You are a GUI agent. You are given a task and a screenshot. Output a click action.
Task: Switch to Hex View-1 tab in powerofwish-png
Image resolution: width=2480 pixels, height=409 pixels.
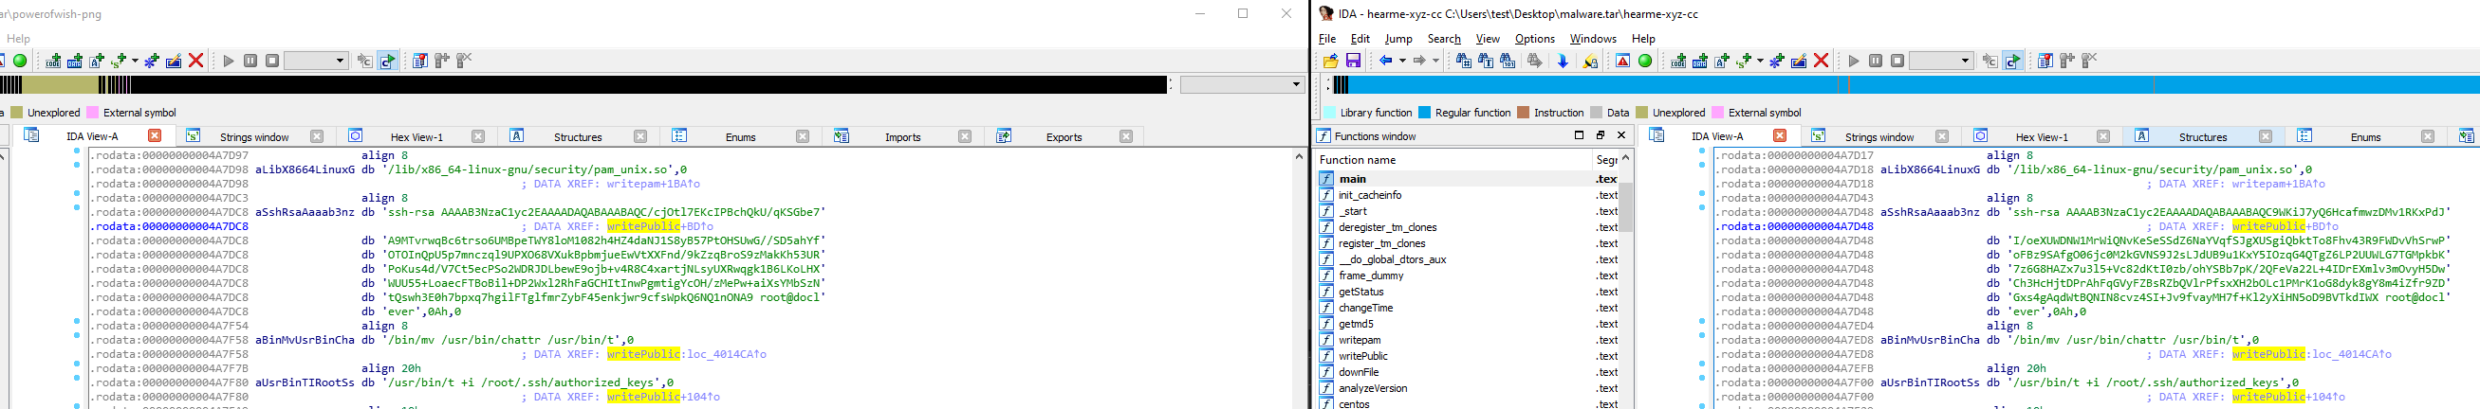416,136
